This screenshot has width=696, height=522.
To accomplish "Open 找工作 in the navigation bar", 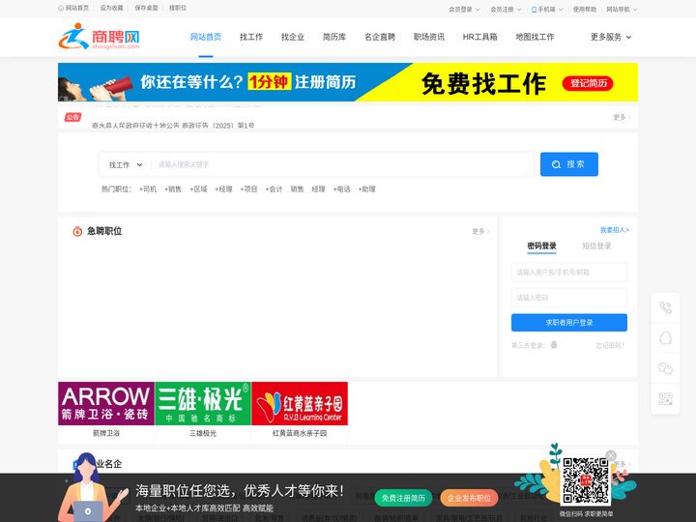I will click(251, 37).
